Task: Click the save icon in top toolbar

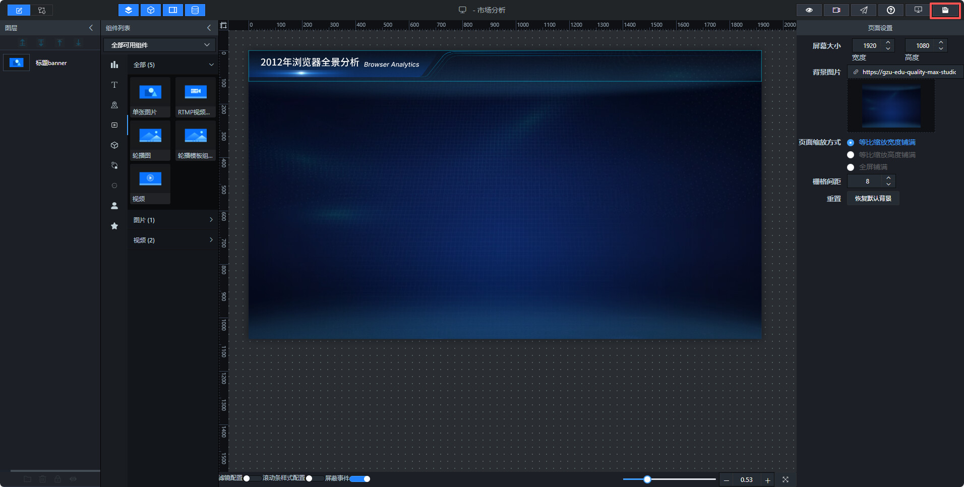Action: coord(945,10)
